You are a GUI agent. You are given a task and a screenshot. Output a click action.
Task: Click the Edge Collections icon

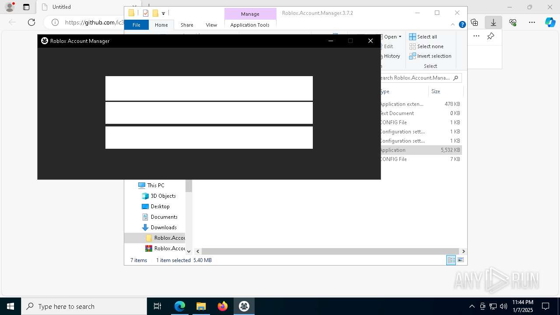(474, 22)
